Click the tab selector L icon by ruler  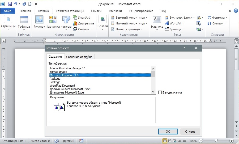(4, 41)
